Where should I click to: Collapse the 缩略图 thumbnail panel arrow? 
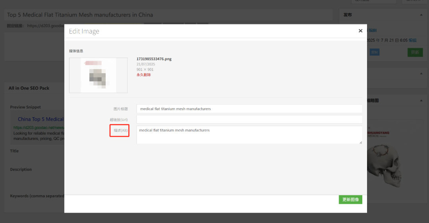421,101
